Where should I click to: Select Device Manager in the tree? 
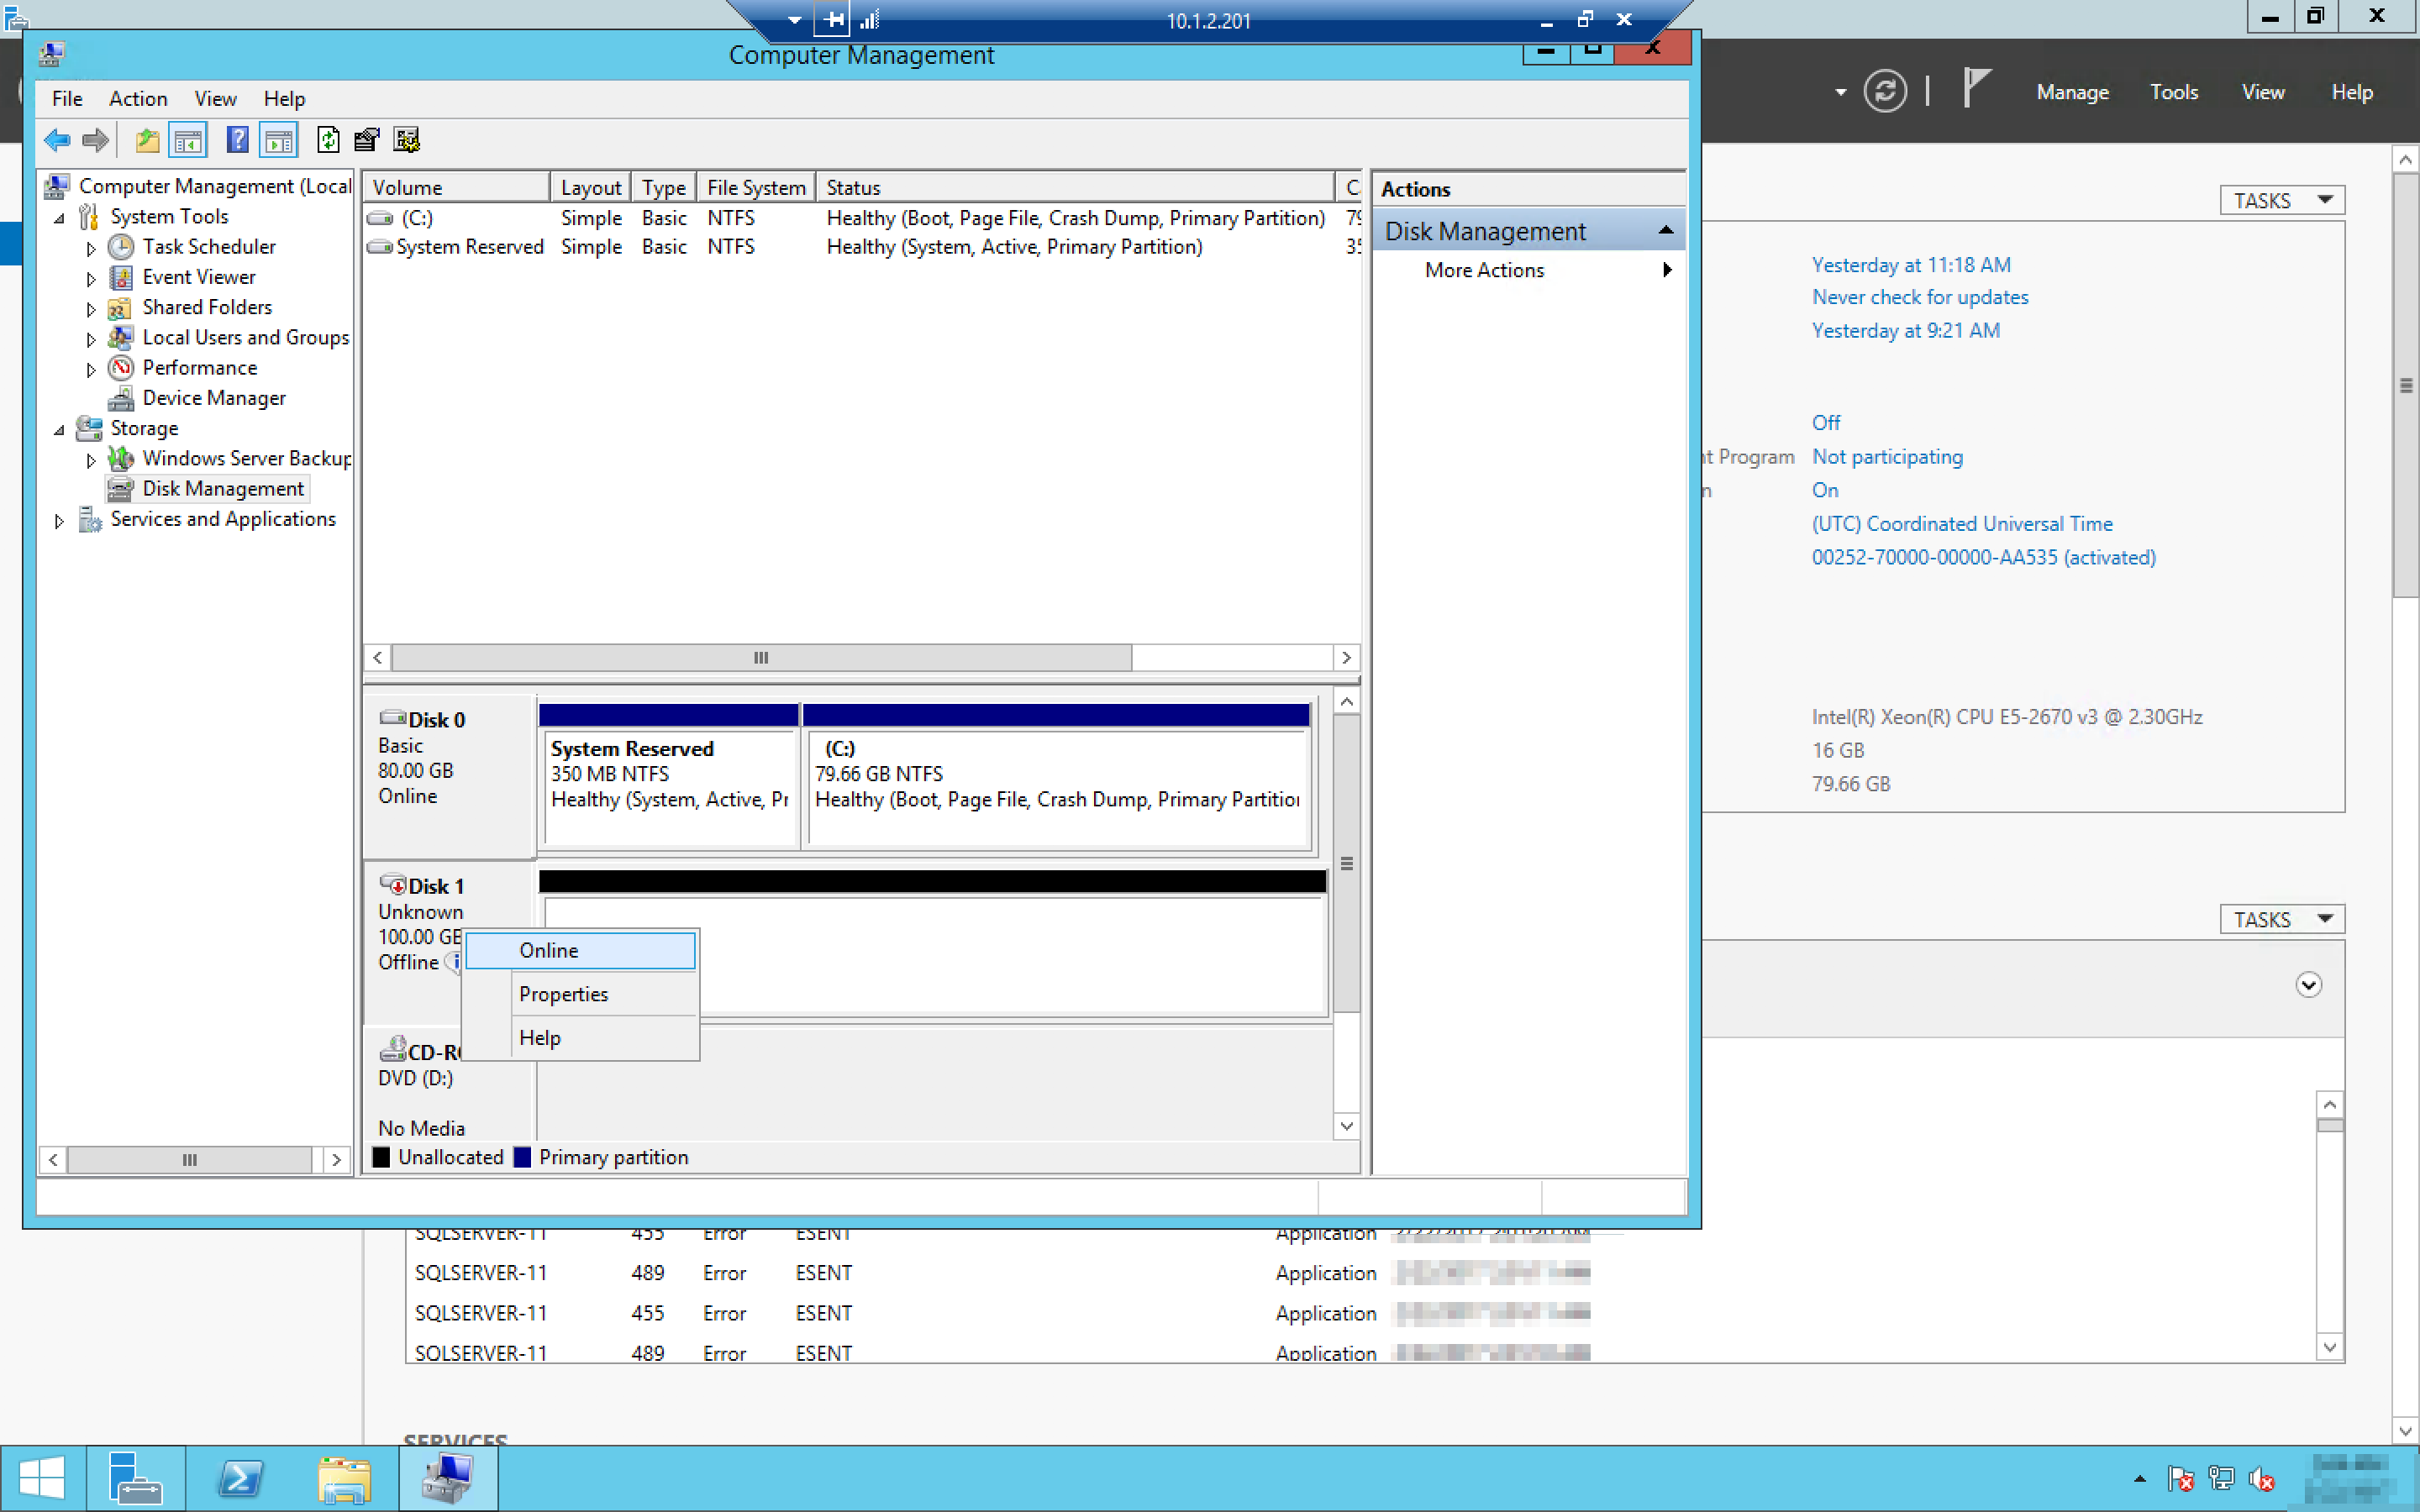[x=213, y=398]
